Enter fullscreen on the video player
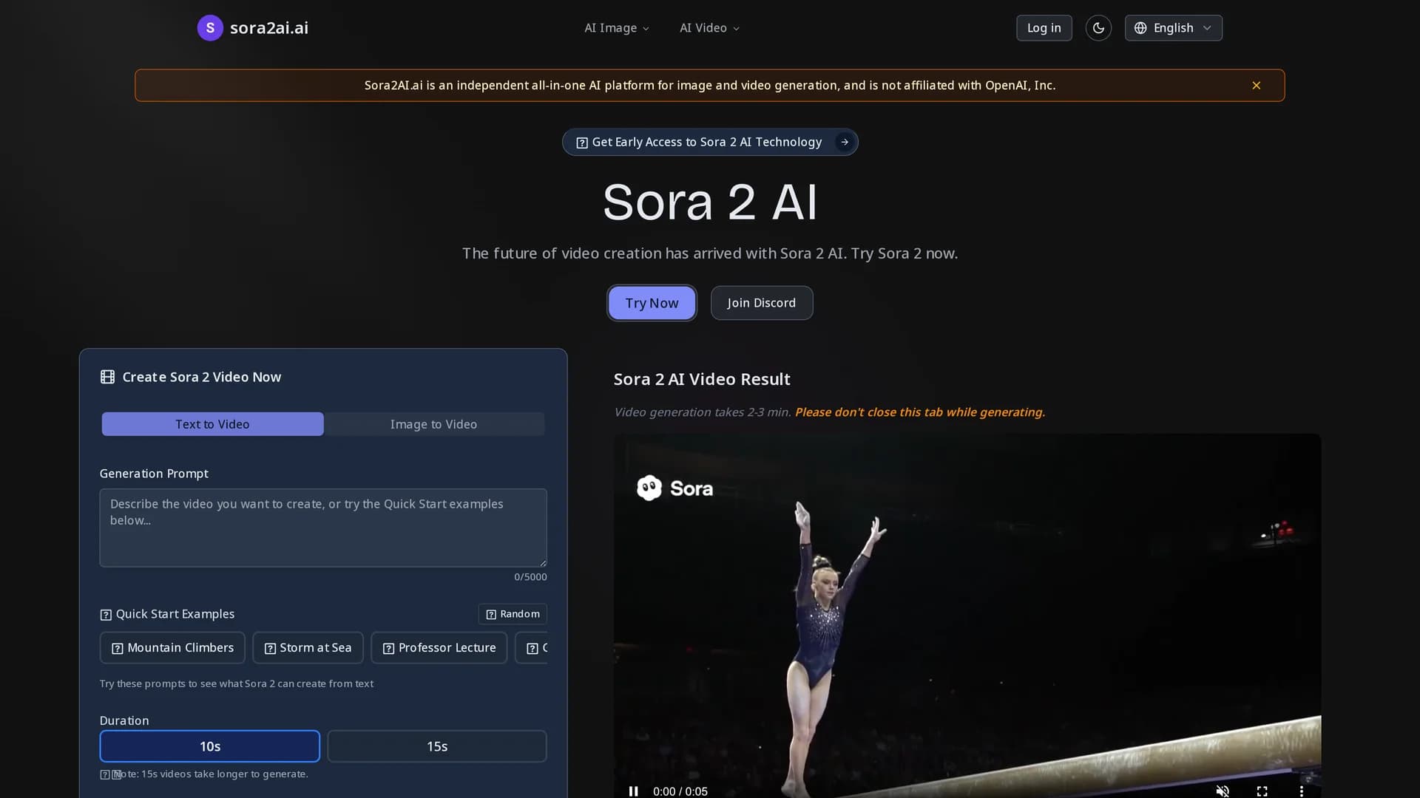The image size is (1420, 798). (x=1262, y=791)
